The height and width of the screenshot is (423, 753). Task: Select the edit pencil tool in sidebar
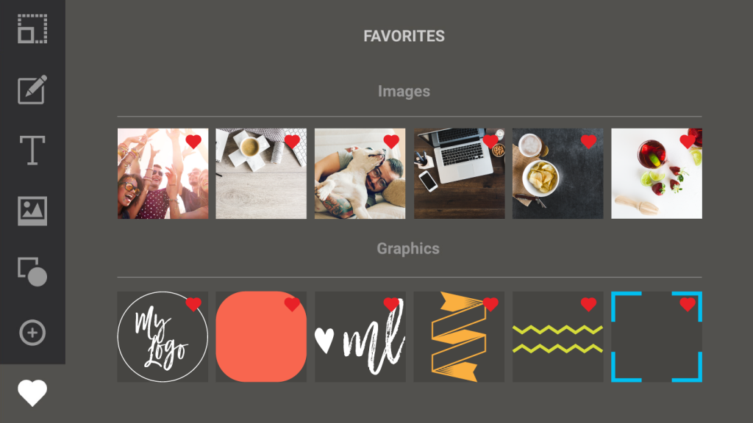point(32,90)
